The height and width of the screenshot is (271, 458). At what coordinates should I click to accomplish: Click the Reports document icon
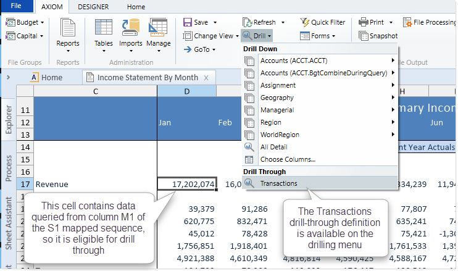(x=68, y=27)
